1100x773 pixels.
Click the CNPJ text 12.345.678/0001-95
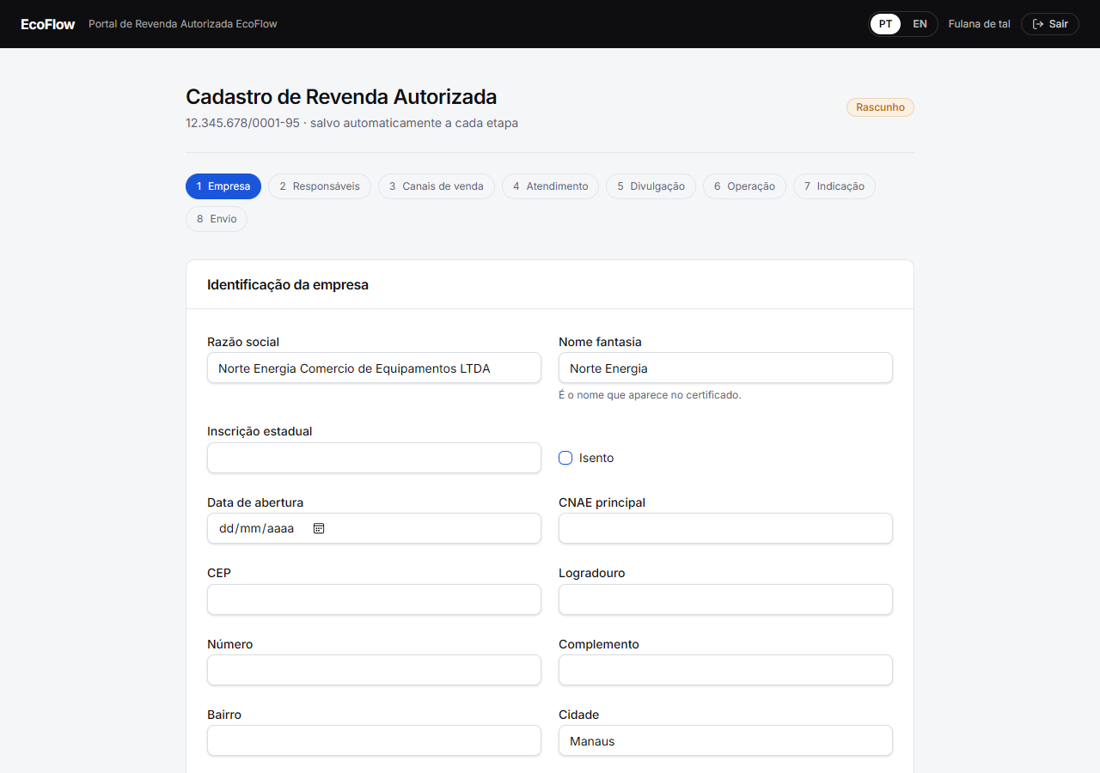(x=242, y=123)
